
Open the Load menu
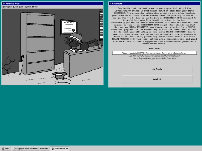pos(16,7)
